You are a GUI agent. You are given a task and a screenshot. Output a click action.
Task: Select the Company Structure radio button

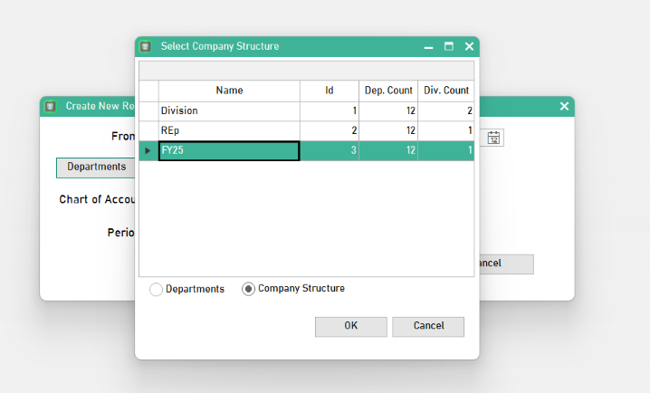(x=248, y=289)
